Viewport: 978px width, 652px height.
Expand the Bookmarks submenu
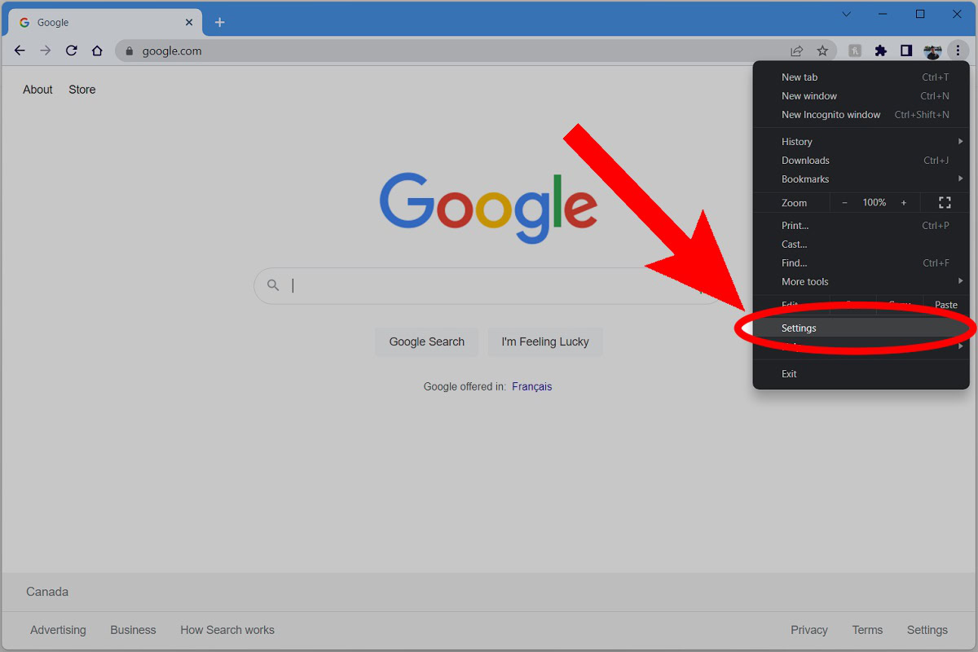click(x=861, y=178)
